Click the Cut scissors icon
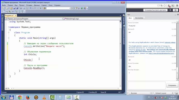Viewport: 179px width, 100px height. [x=21, y=8]
